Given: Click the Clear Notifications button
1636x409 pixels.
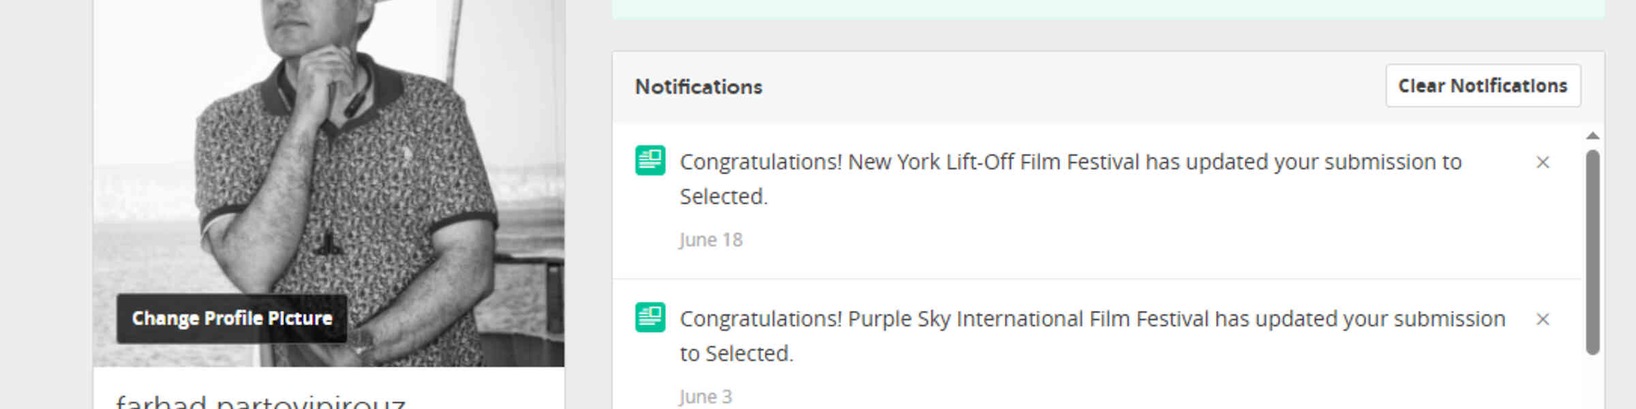Looking at the screenshot, I should coord(1483,86).
